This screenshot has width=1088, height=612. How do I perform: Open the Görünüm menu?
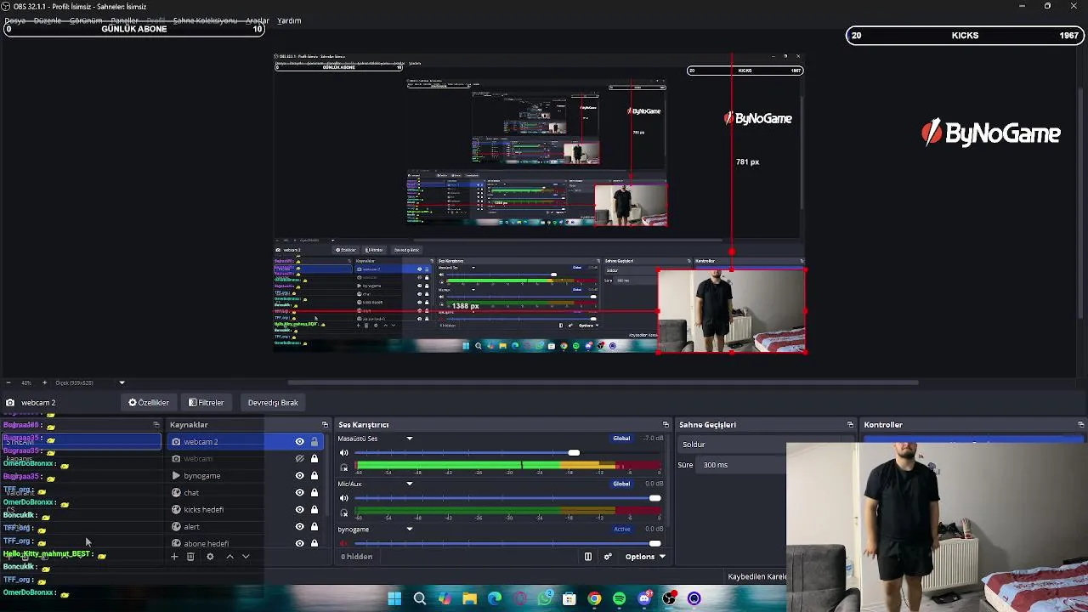pos(86,20)
